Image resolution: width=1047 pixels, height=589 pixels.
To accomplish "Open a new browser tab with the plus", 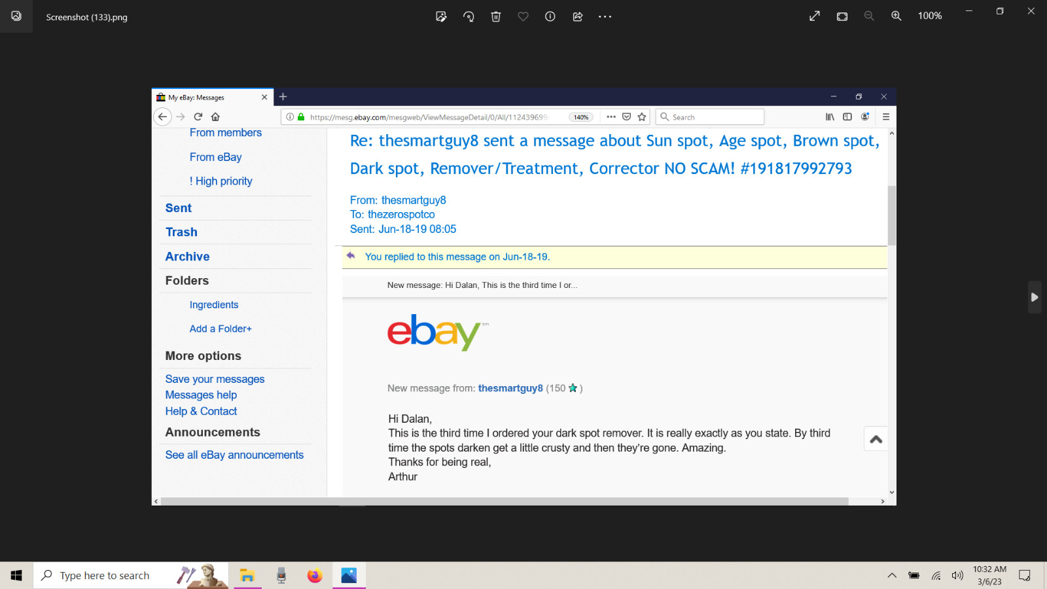I will (283, 97).
